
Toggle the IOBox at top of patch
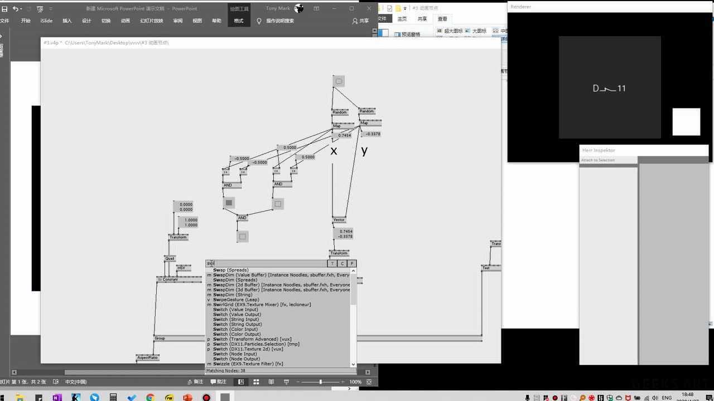[339, 81]
